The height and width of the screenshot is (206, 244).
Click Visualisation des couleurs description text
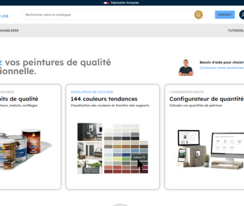110,105
